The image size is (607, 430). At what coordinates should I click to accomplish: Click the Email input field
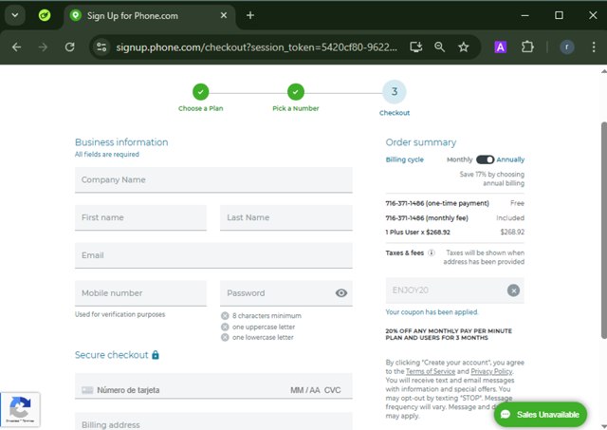tap(213, 255)
